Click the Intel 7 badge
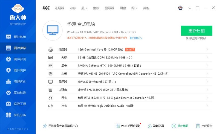The width and height of the screenshot is (219, 134). [130, 49]
